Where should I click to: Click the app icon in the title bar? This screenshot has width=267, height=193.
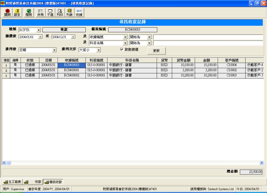(3, 3)
